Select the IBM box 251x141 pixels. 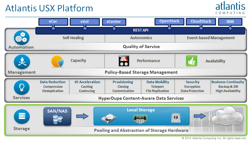click(230, 22)
